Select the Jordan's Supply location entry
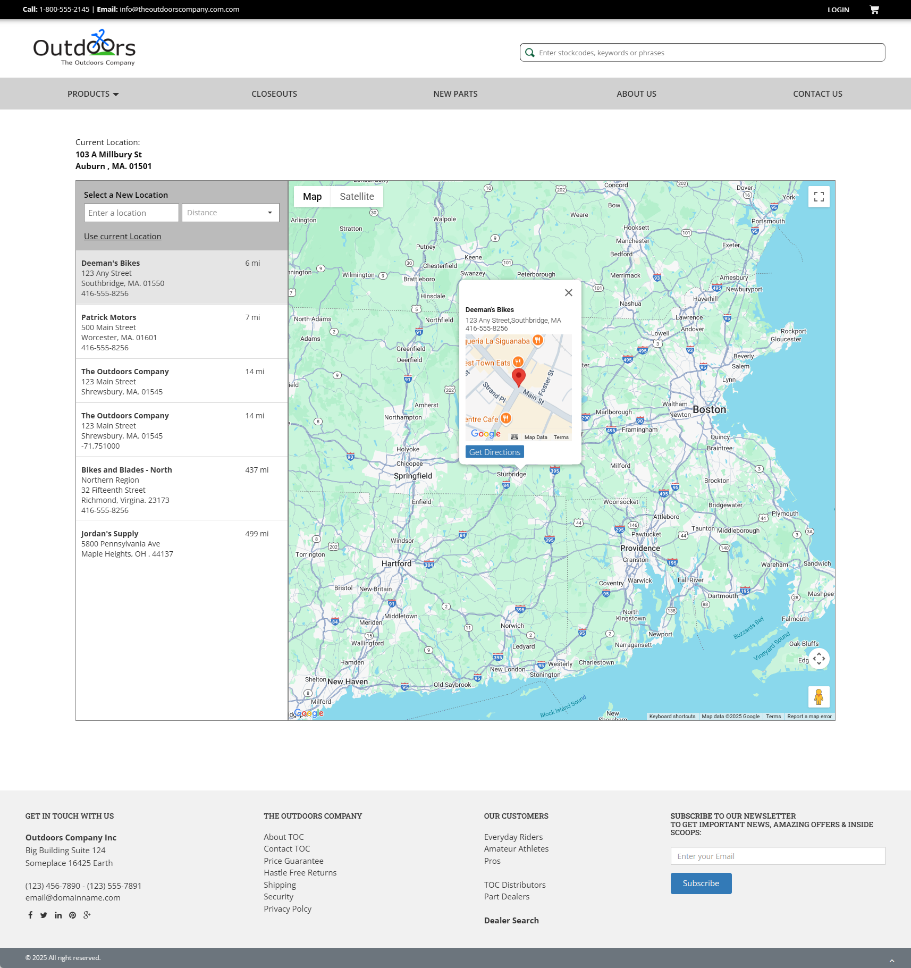This screenshot has width=911, height=968. pyautogui.click(x=182, y=543)
